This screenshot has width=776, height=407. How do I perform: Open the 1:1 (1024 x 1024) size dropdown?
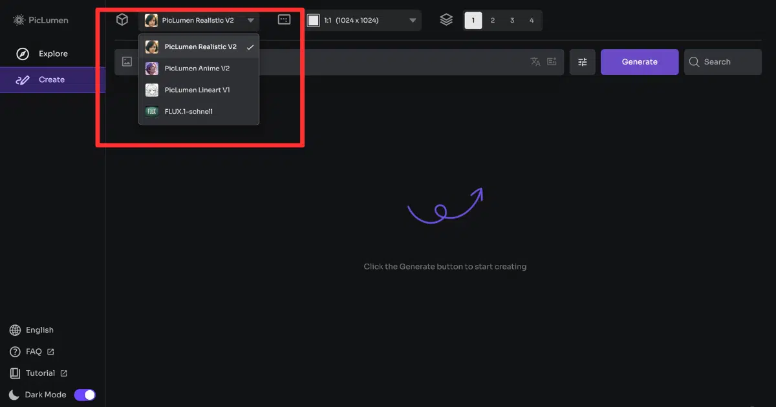(363, 20)
